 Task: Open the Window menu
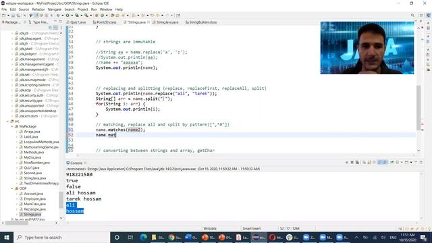pyautogui.click(x=106, y=9)
